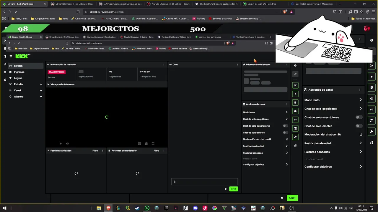The width and height of the screenshot is (378, 212).
Task: Select Logros in the left sidebar
Action: click(26, 78)
